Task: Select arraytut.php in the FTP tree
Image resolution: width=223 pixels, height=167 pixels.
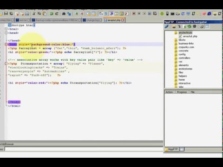Action: [190, 36]
